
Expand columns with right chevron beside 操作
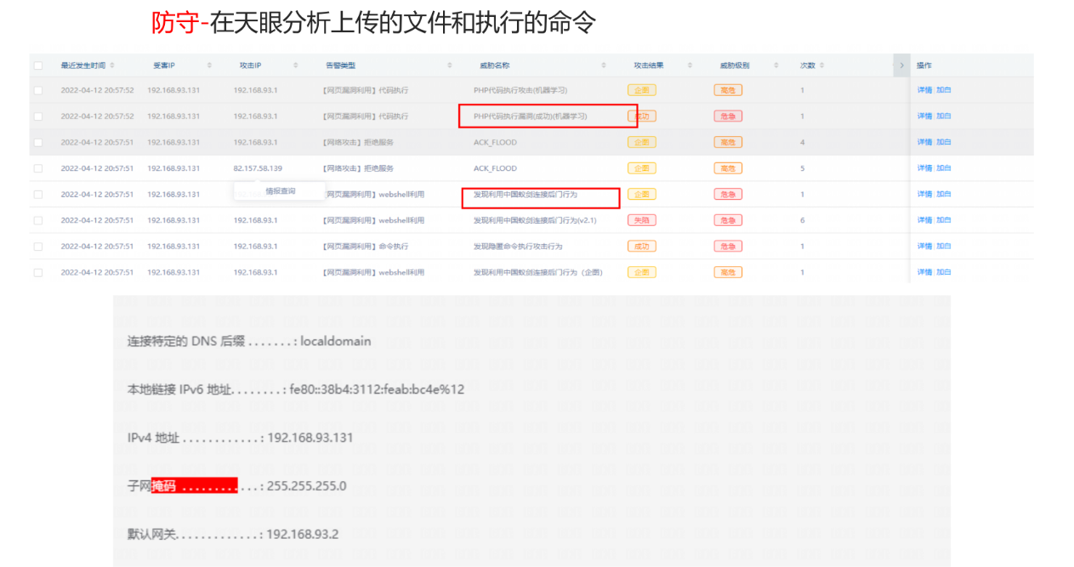(x=901, y=65)
